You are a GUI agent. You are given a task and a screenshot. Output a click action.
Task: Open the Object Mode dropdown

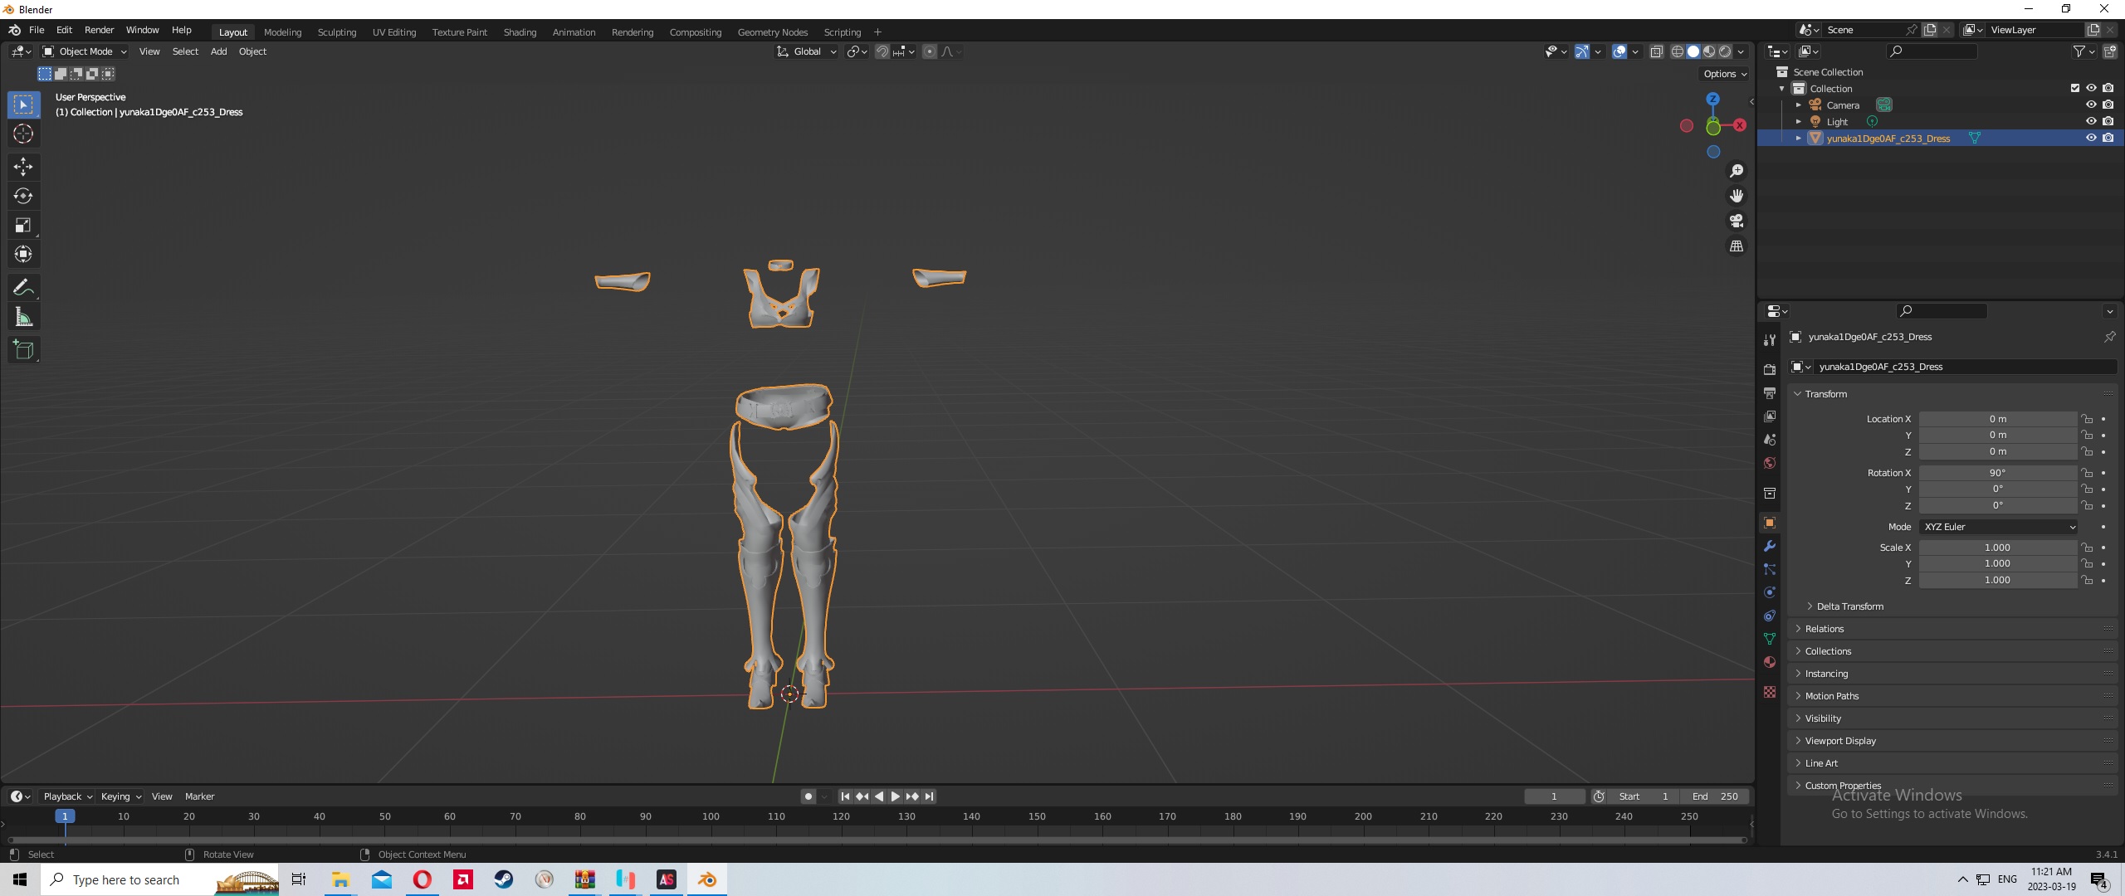85,51
